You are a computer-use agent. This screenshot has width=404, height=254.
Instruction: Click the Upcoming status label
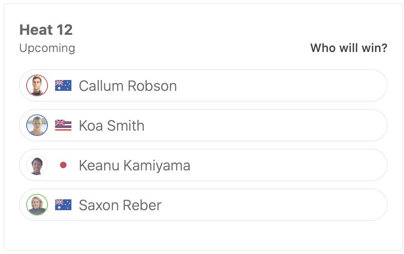47,48
